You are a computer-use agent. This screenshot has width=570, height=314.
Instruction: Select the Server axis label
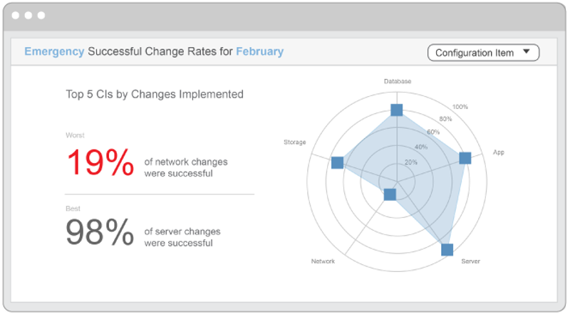click(x=470, y=261)
